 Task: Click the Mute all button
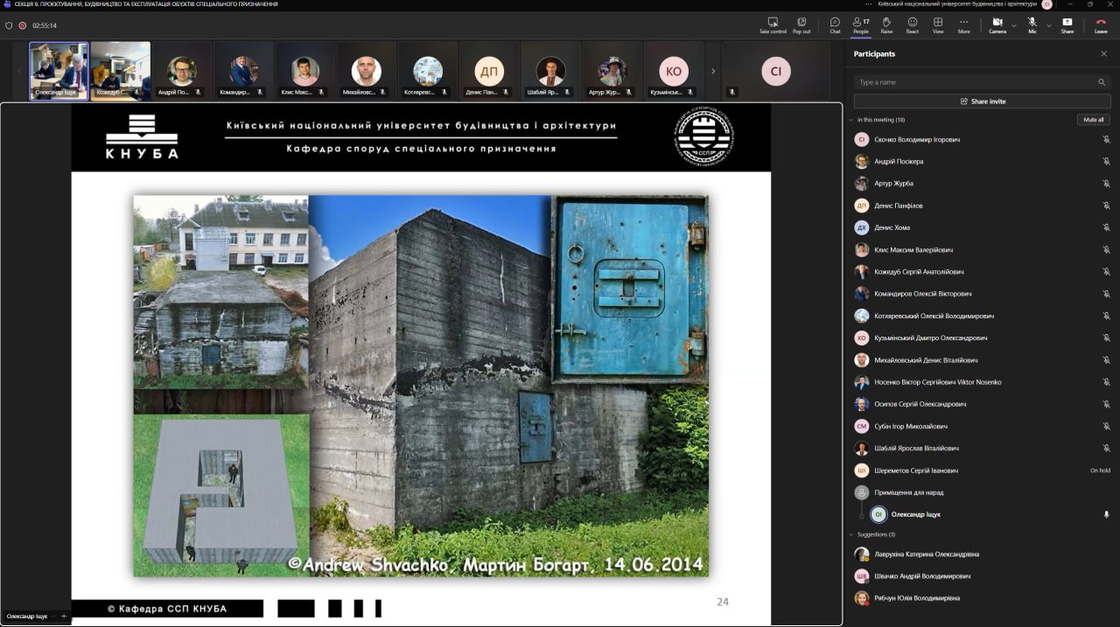pyautogui.click(x=1093, y=120)
